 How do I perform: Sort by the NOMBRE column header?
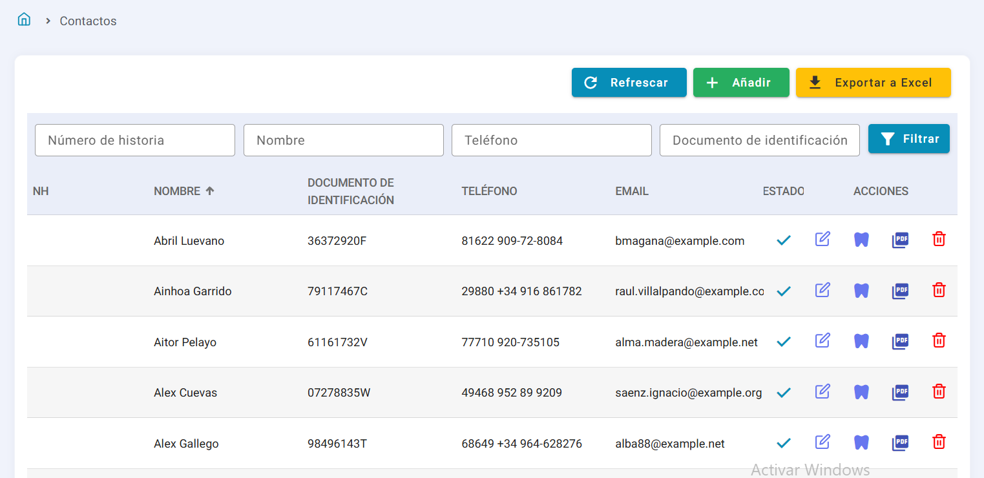pyautogui.click(x=184, y=191)
